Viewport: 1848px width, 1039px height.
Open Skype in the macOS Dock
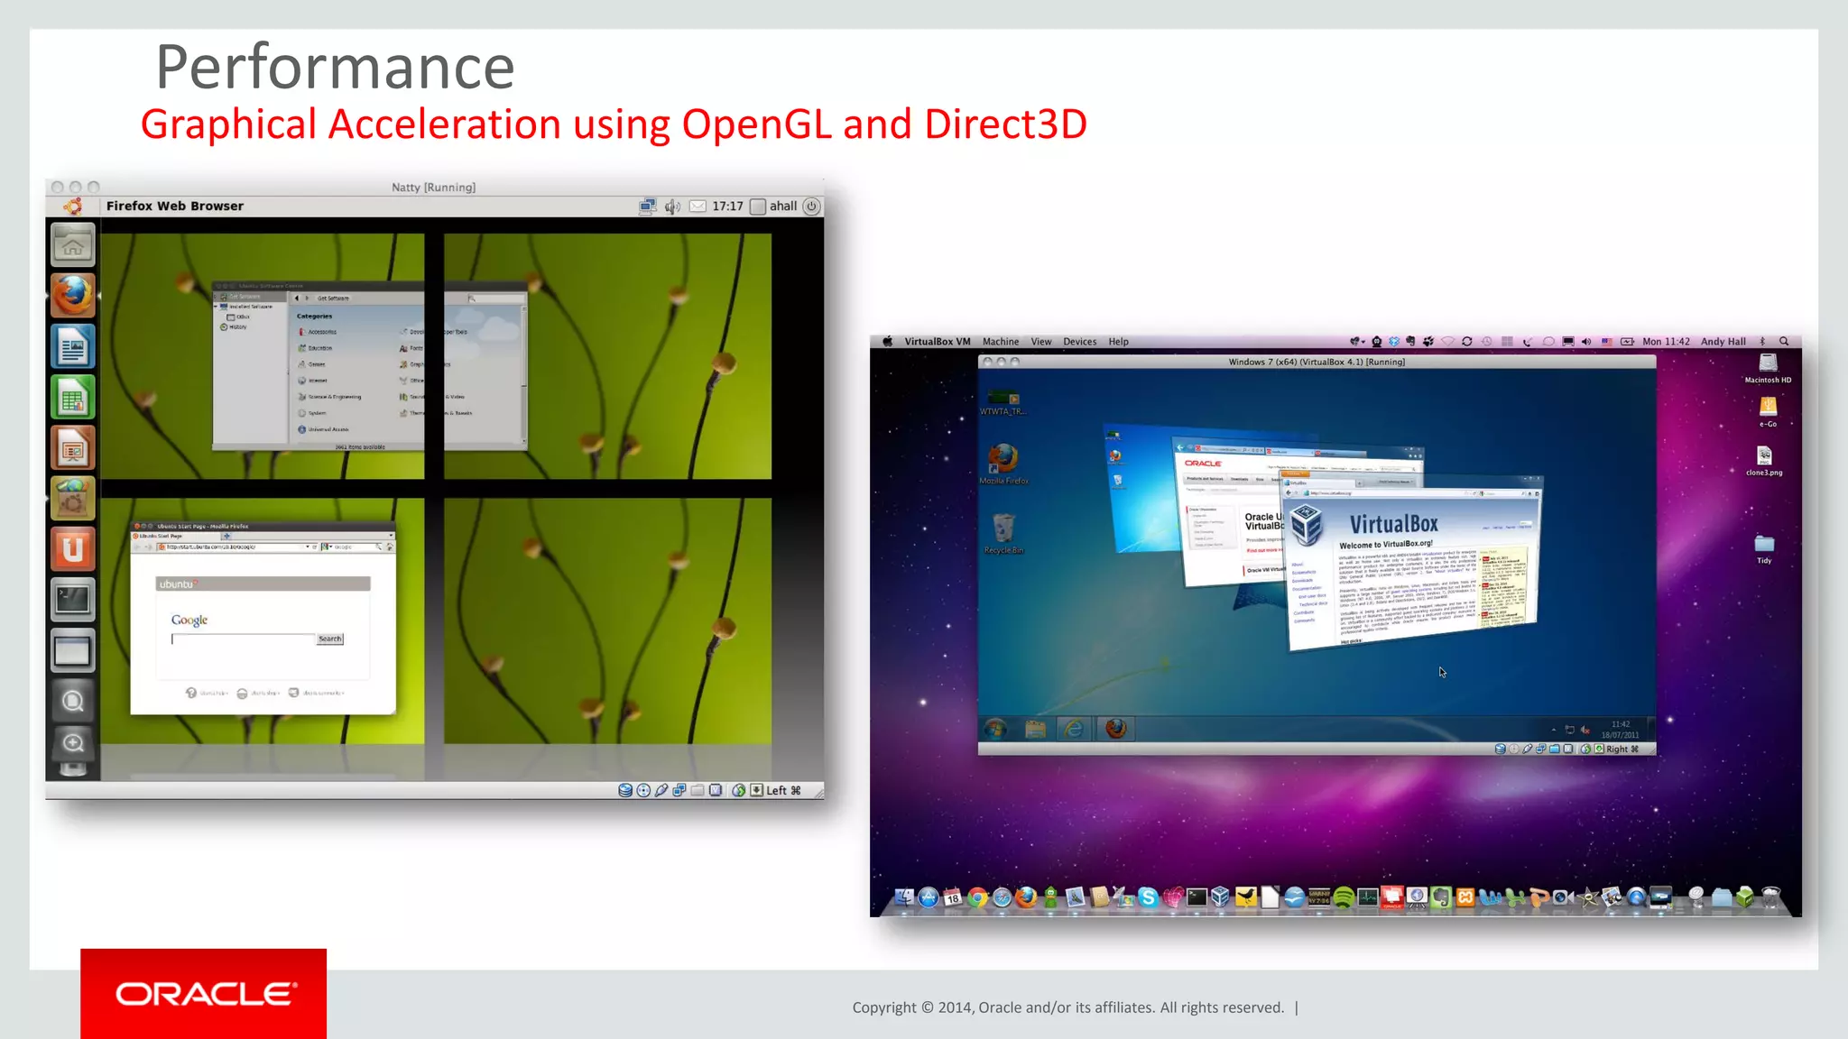coord(1148,897)
